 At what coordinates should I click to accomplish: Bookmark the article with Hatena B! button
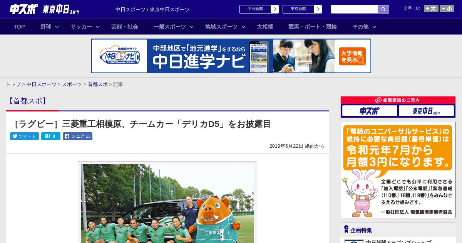pos(51,136)
